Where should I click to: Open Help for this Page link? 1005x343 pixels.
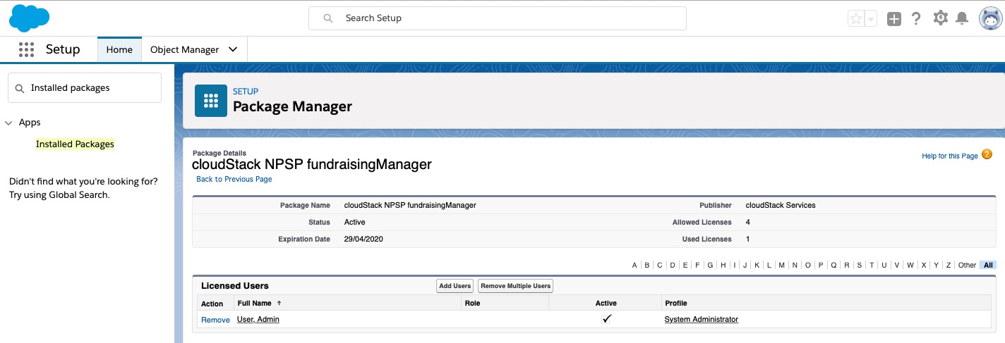coord(950,156)
